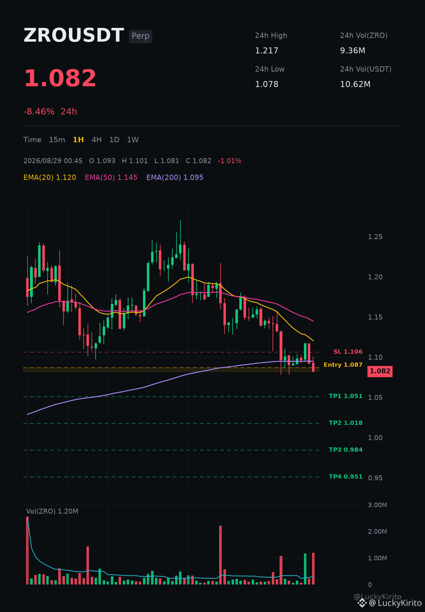Click the 24h Low value 1.078
Viewport: 425px width, 612px height.
coord(267,85)
